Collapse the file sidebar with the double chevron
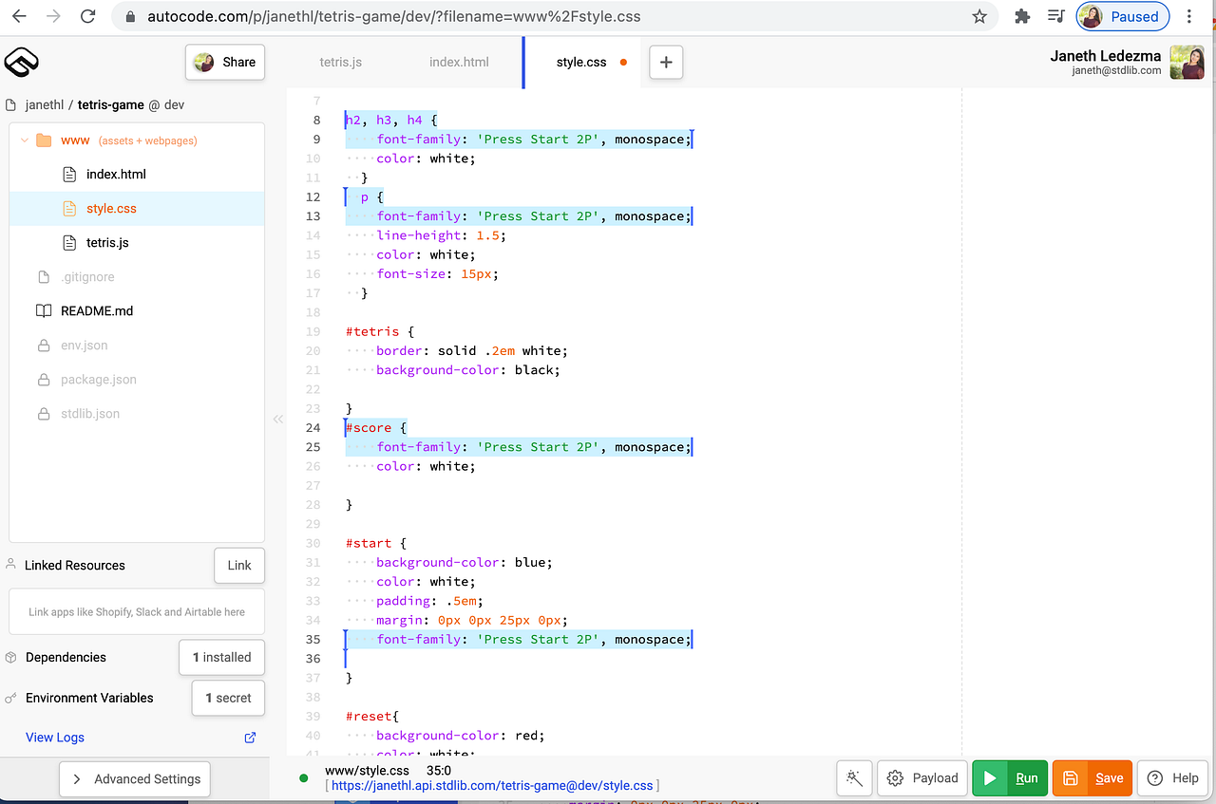The height and width of the screenshot is (804, 1216). 277,418
